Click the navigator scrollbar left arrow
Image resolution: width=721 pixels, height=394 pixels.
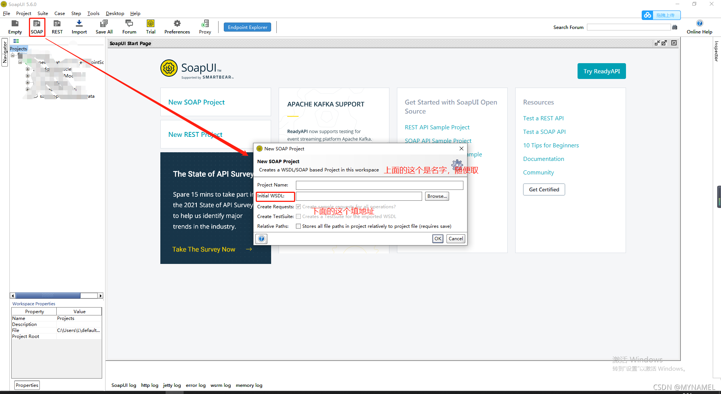coord(13,296)
